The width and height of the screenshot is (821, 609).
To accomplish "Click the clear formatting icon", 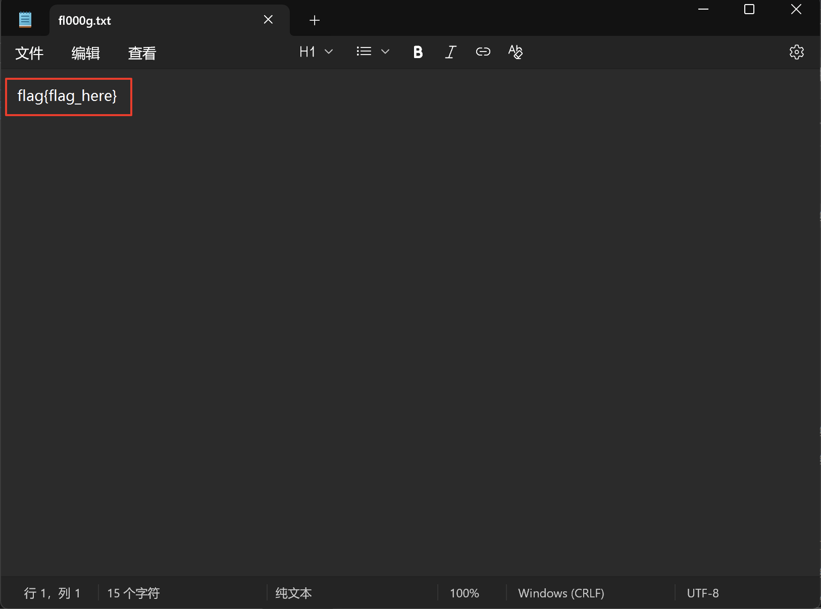I will click(x=515, y=52).
